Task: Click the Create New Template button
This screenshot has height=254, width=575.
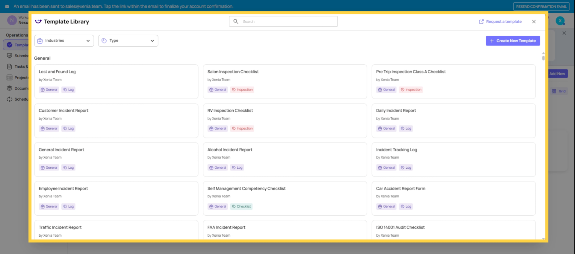Action: point(513,41)
